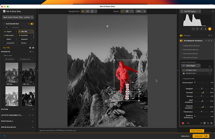Click the Kontrast slider track
Viewport: 215px width, 139px height.
200,92
